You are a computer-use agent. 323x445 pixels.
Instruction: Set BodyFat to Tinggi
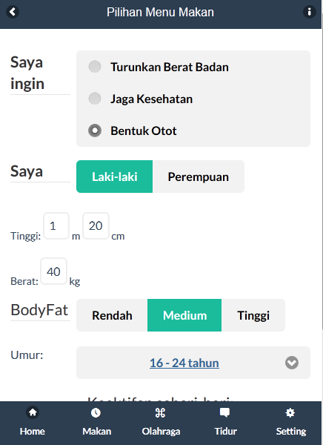[253, 315]
